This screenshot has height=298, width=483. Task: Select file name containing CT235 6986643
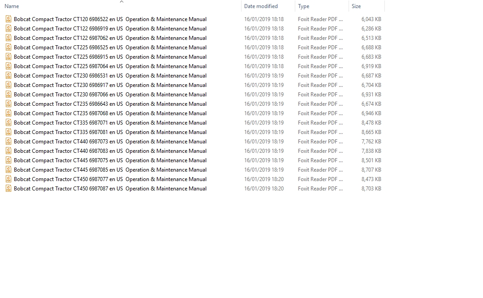[110, 104]
